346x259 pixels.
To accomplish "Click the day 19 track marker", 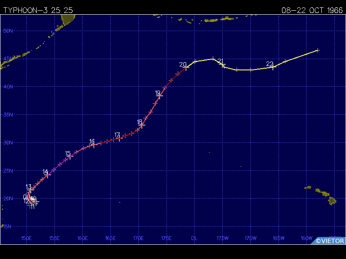I will (160, 97).
